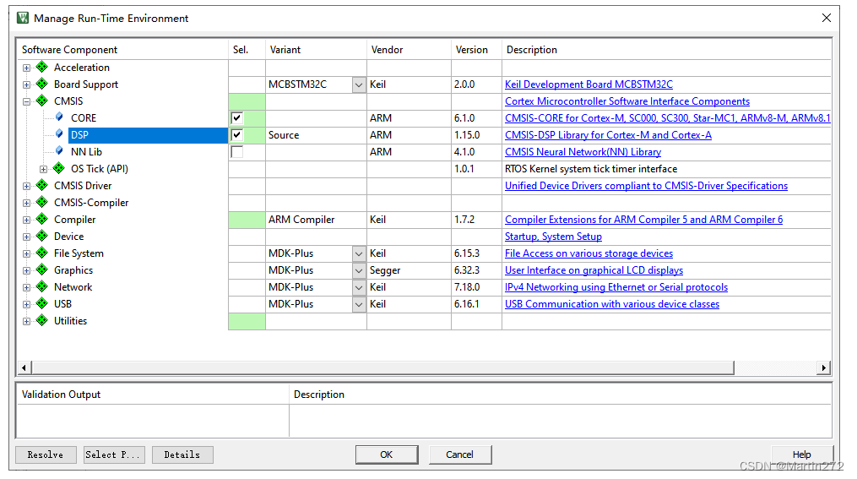
Task: Click the scroll right arrow
Action: [x=823, y=368]
